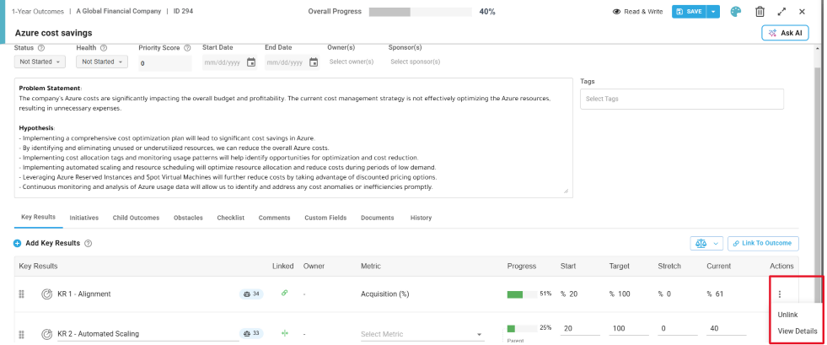
Task: Click the KR 2 score badge 33
Action: [251, 333]
